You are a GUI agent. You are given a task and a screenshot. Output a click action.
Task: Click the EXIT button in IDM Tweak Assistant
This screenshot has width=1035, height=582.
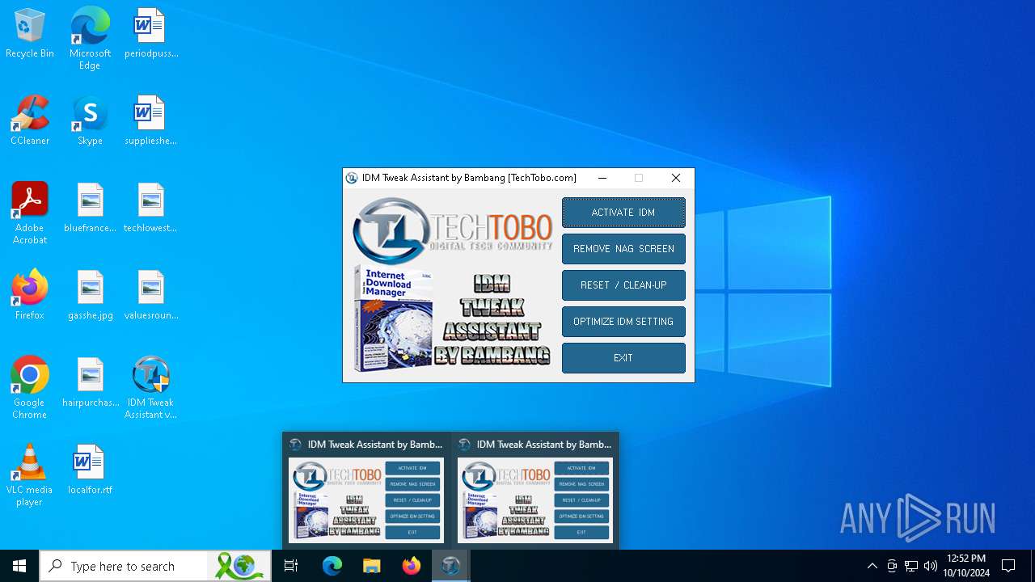[623, 358]
